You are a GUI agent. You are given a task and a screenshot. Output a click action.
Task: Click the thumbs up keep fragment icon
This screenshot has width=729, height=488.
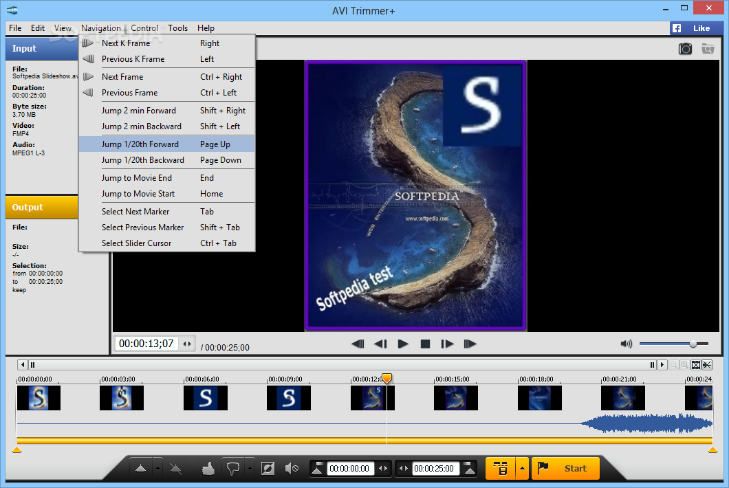click(x=208, y=469)
